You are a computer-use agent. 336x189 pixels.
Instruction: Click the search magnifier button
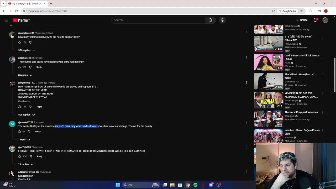tap(211, 20)
